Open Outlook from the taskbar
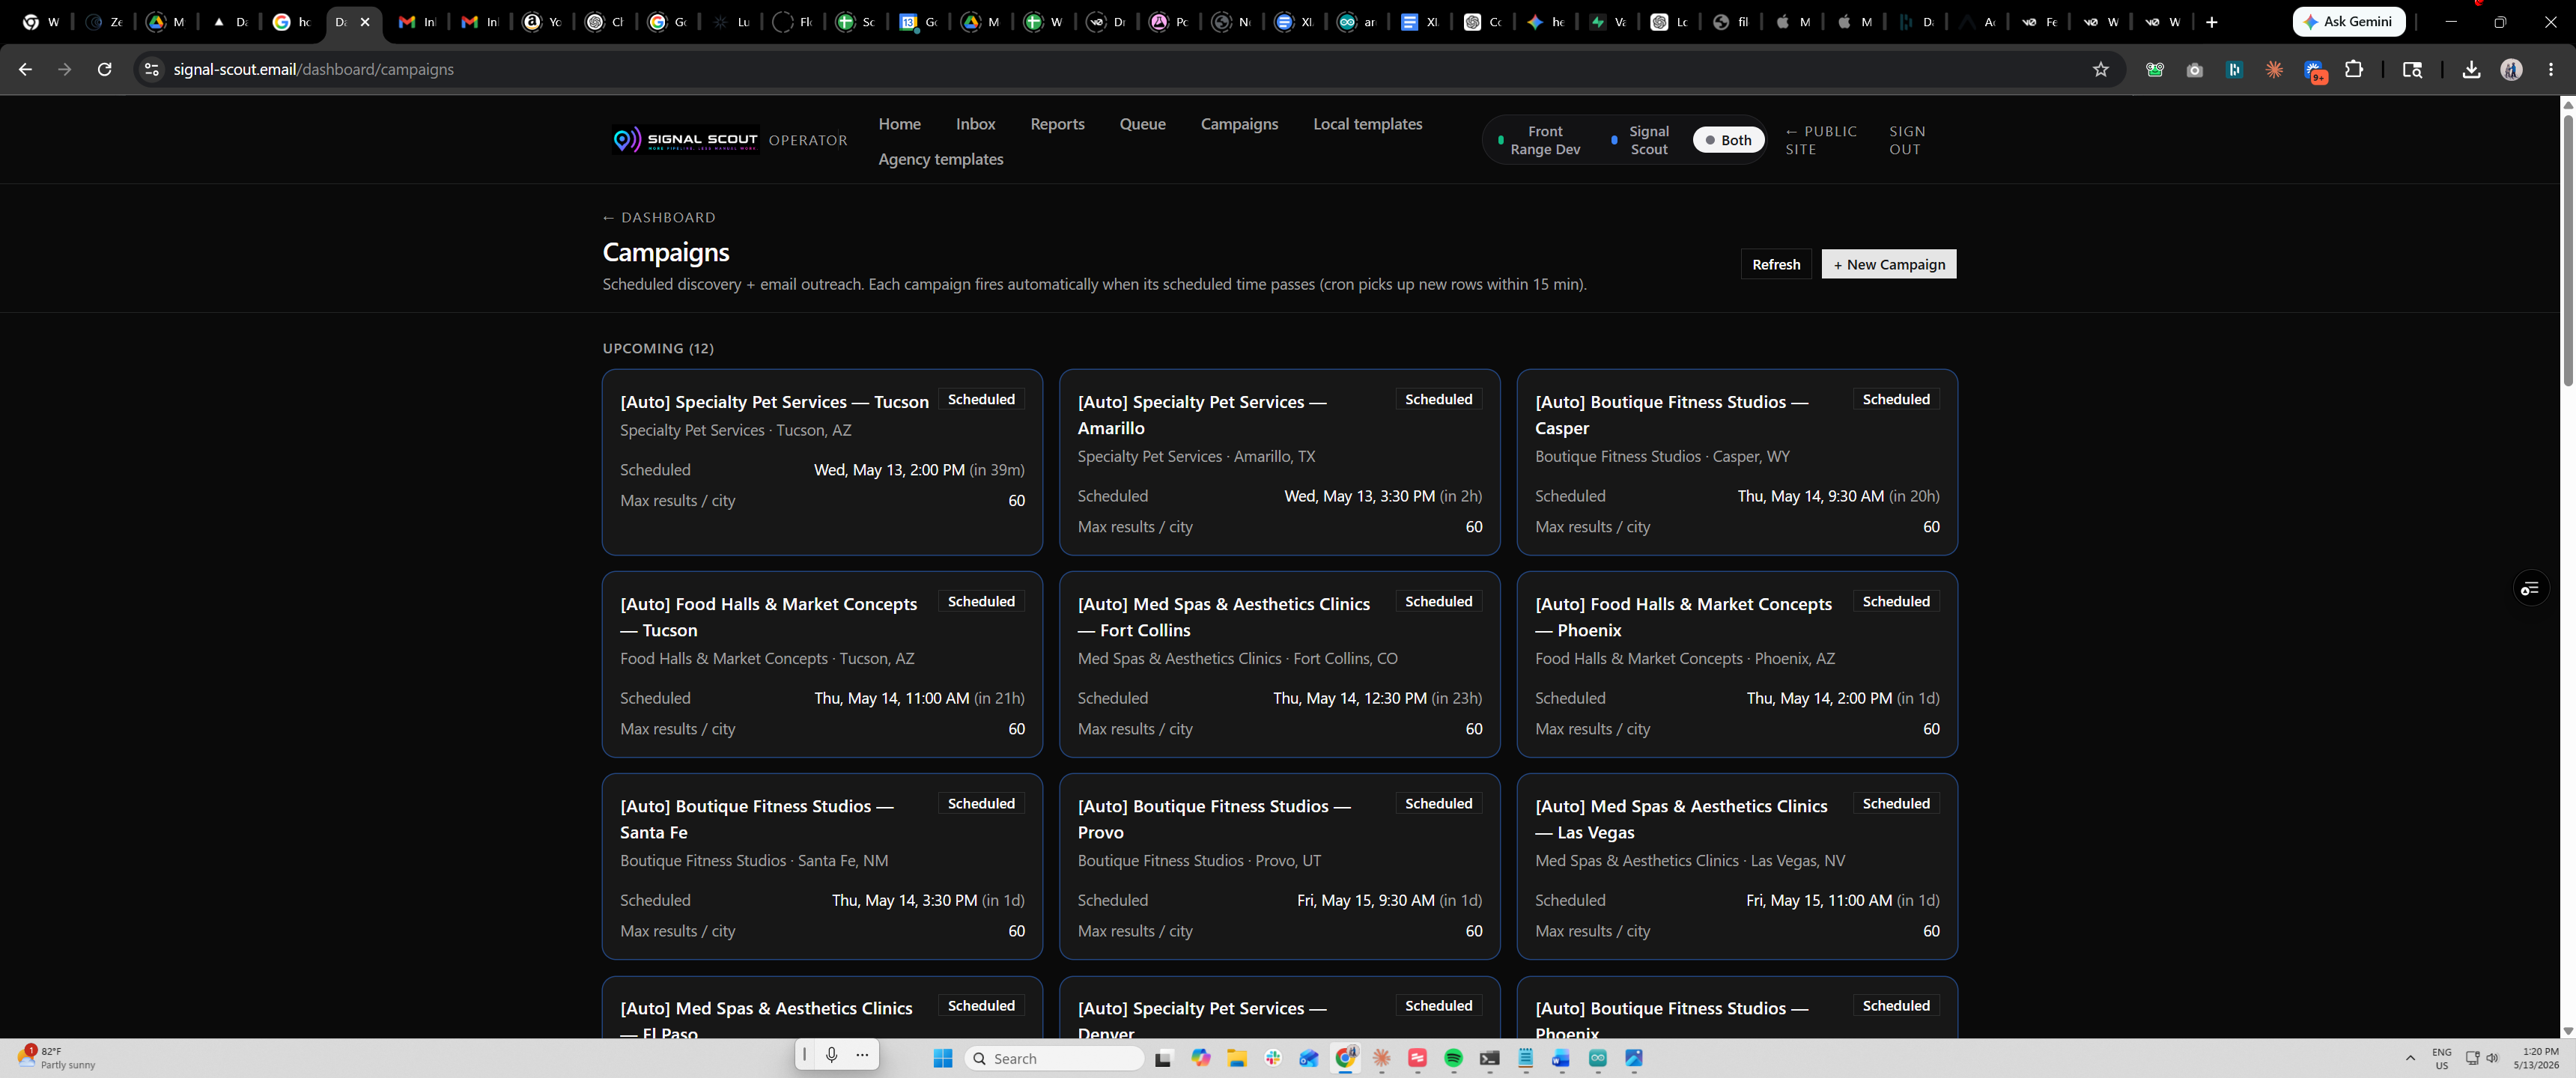 click(1309, 1058)
